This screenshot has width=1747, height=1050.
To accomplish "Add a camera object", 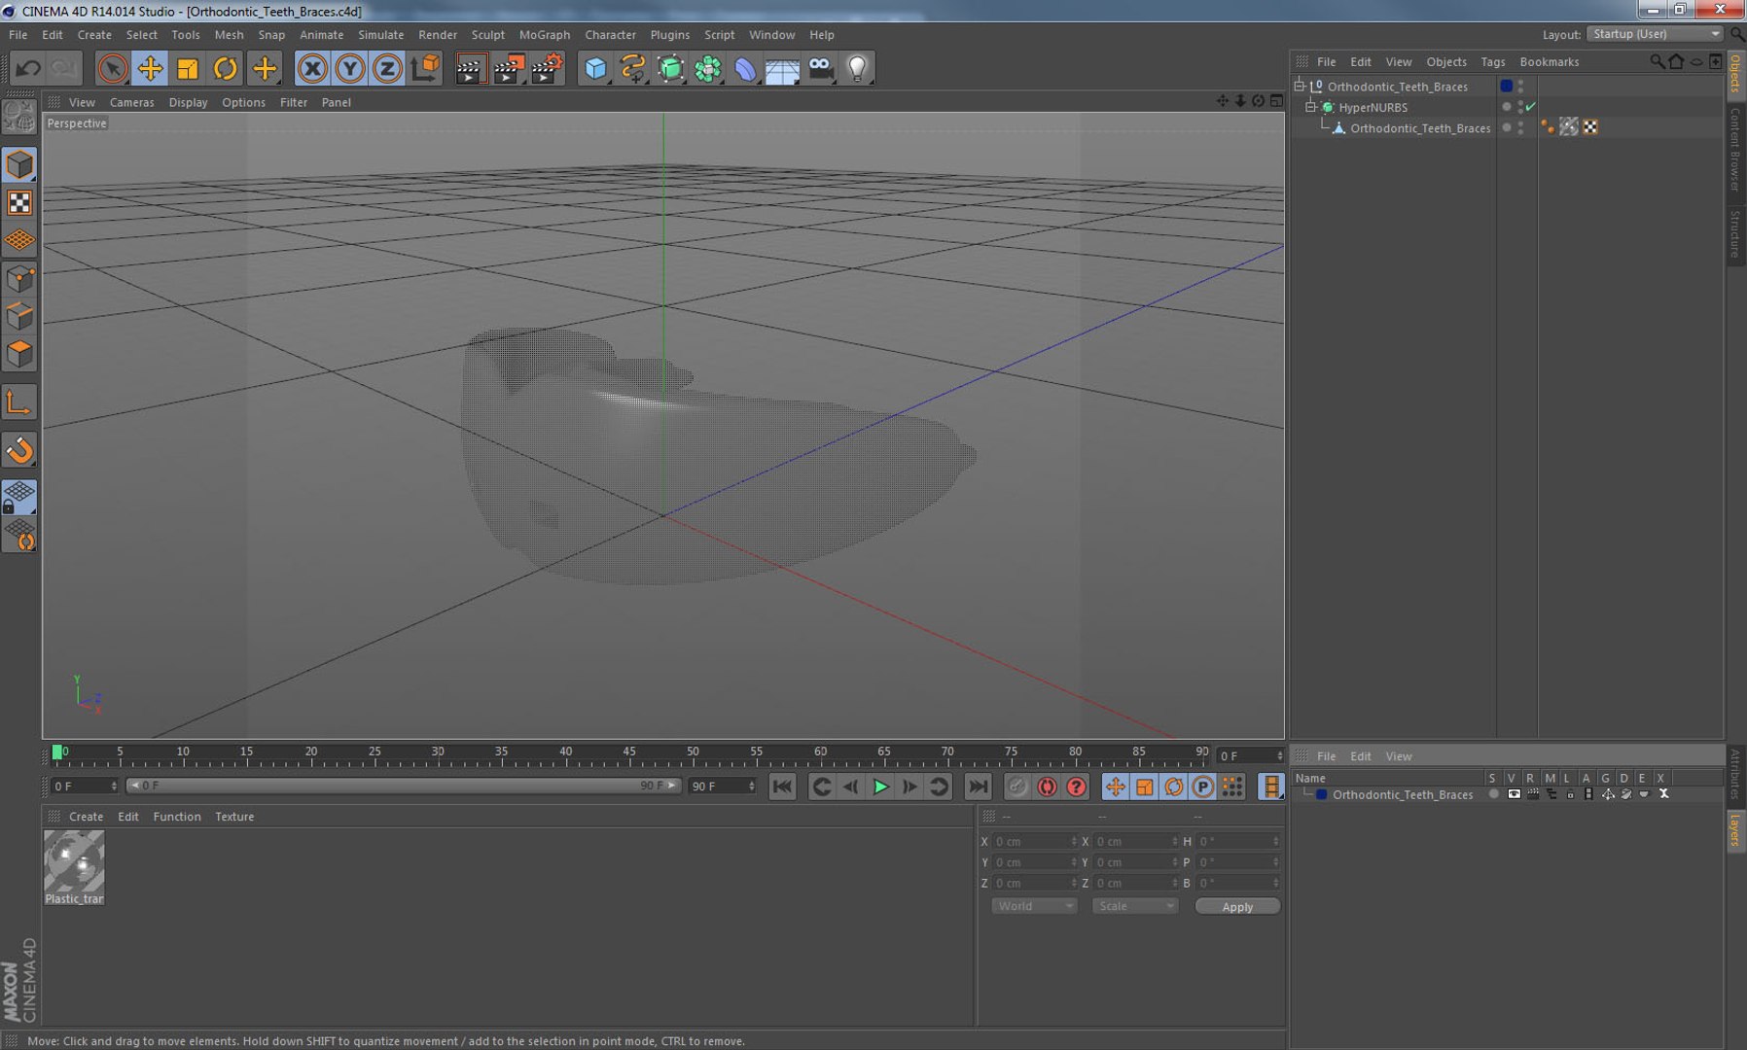I will (x=821, y=68).
